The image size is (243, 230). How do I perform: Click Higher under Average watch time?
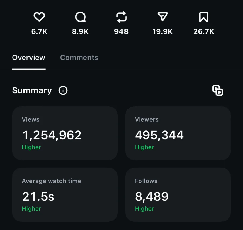click(x=32, y=209)
